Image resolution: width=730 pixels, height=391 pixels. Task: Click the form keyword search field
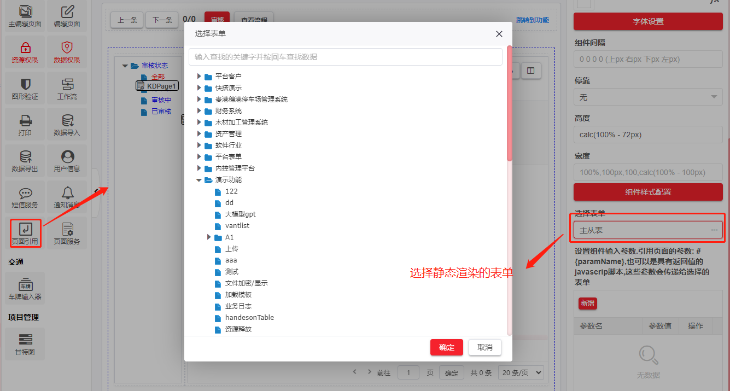pos(345,57)
